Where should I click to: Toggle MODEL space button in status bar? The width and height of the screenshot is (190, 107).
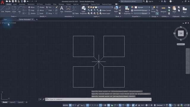coord(65,105)
